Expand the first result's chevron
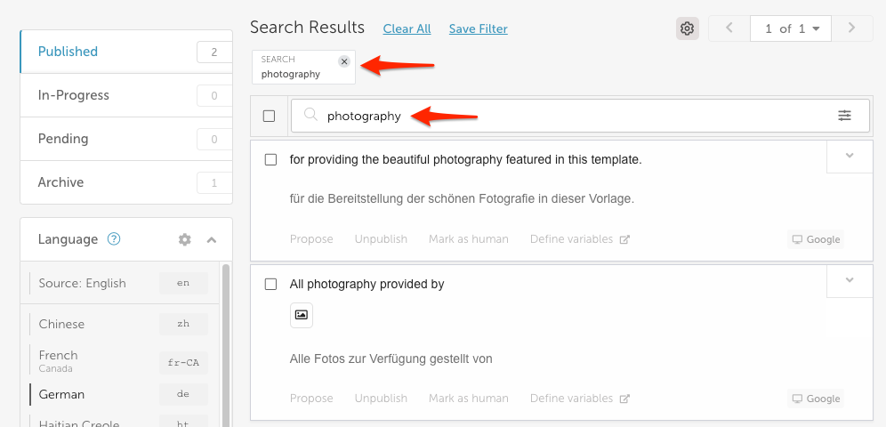 pos(850,157)
